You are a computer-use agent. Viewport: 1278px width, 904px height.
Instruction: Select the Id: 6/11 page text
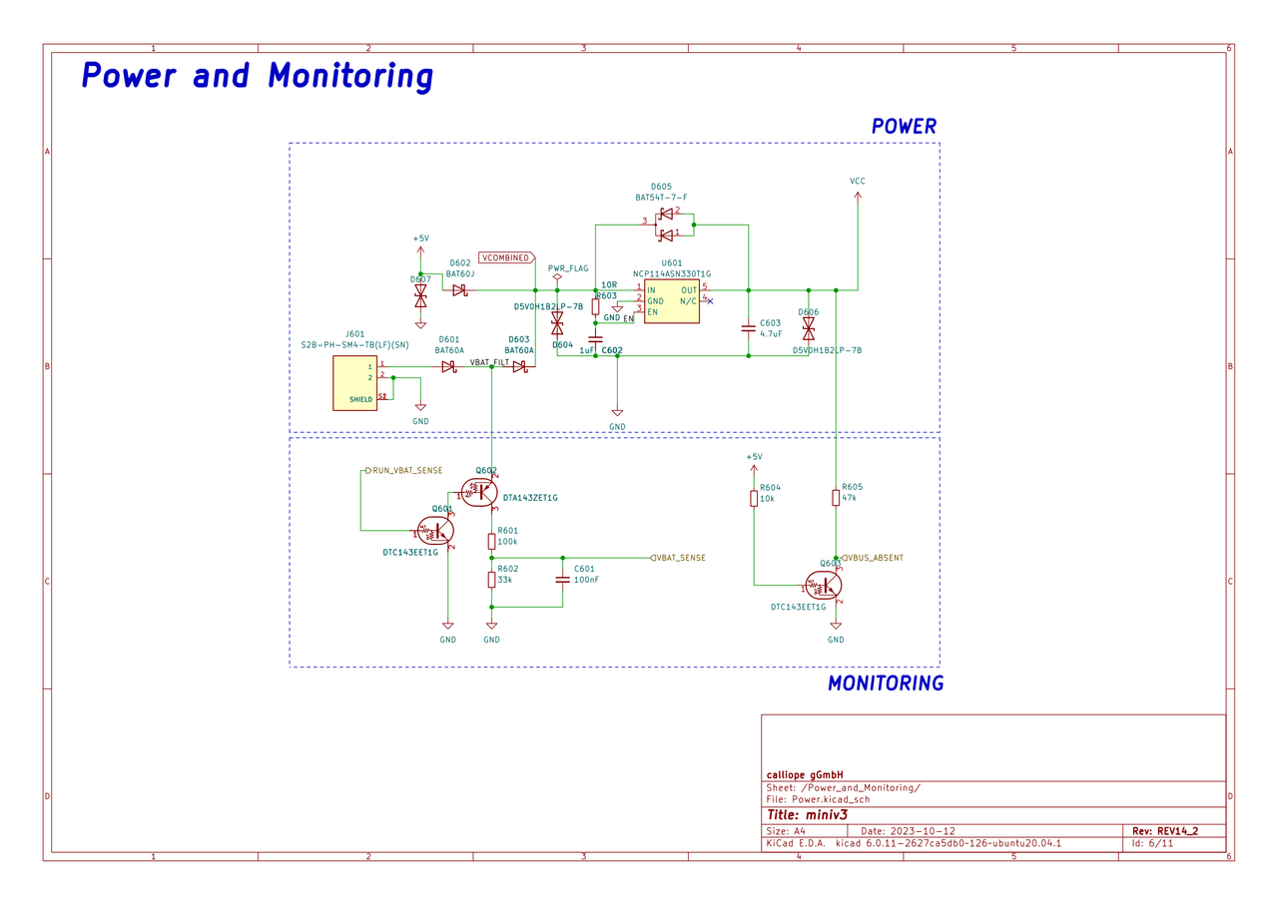1152,843
